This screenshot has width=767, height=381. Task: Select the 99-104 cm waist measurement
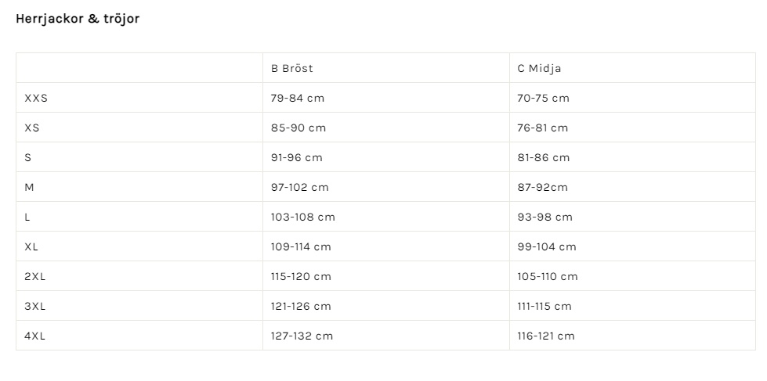point(547,246)
